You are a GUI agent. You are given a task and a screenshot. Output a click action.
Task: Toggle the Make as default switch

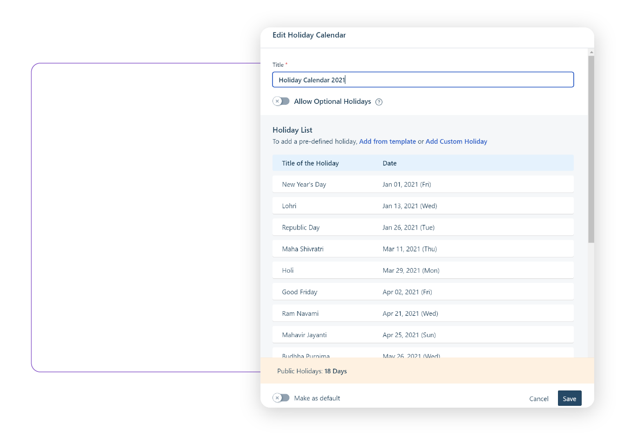tap(281, 398)
